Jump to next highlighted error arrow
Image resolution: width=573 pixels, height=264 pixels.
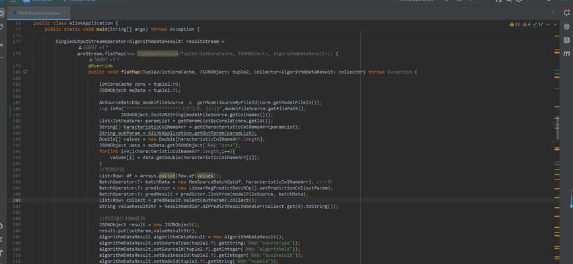coord(555,24)
